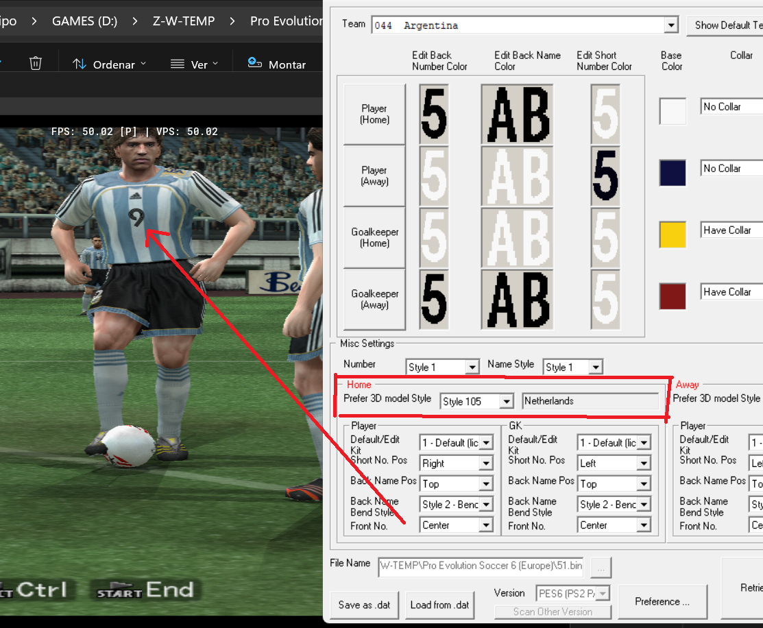Click Scan Other Version button
Viewport: 763px width, 628px height.
[553, 612]
